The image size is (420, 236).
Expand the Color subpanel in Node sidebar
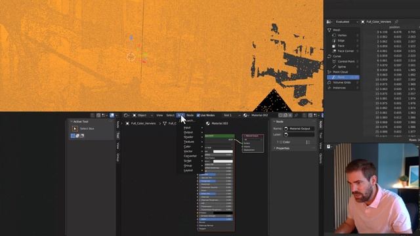(x=278, y=142)
